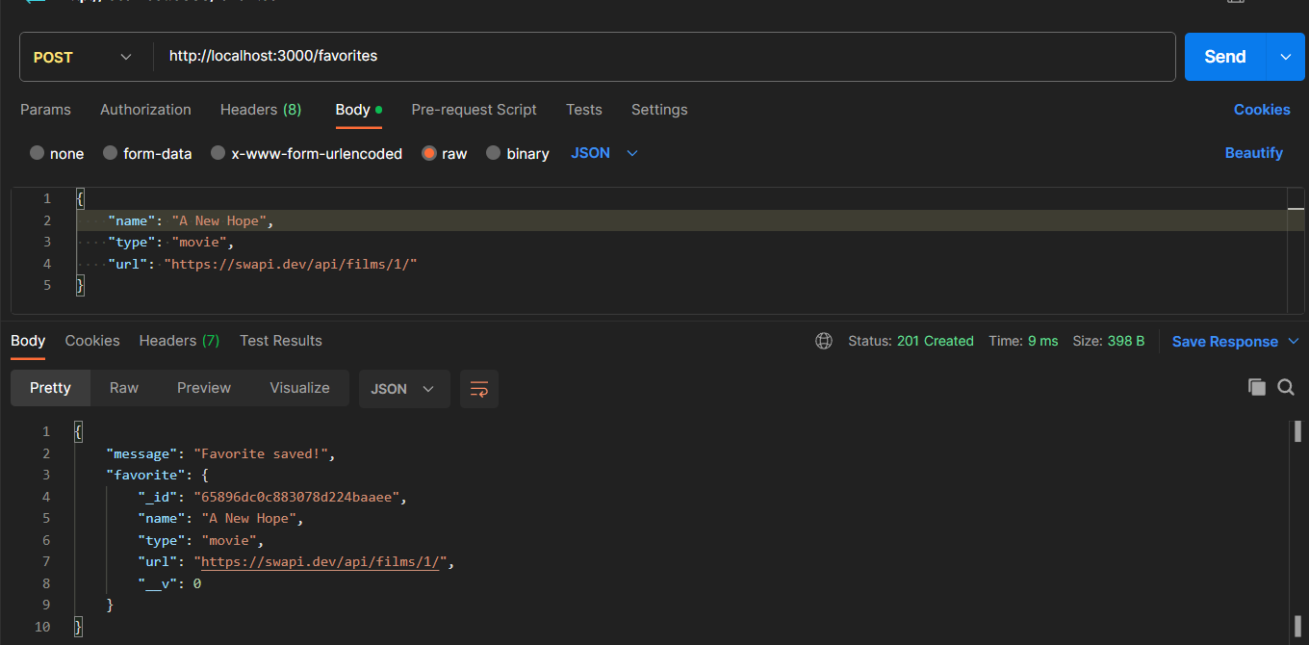Click the Beautify link
The image size is (1309, 645).
pos(1253,153)
